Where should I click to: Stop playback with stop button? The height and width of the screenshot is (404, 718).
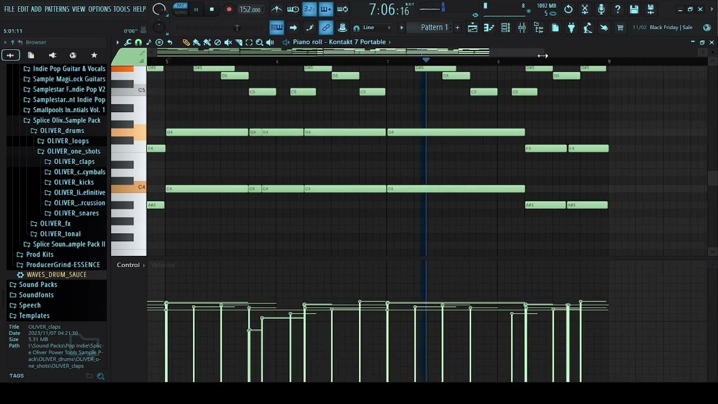pyautogui.click(x=211, y=9)
